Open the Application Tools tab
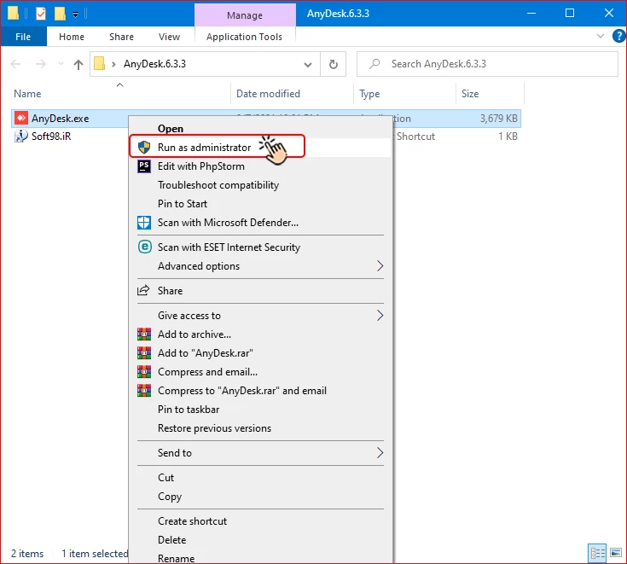Screen dimensions: 627x564 (x=244, y=37)
